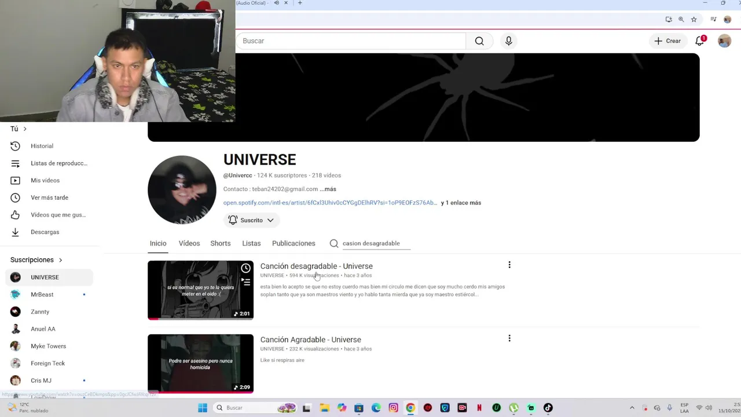Select UNIVERSE in the subscriptions list
Image resolution: width=741 pixels, height=417 pixels.
coord(50,277)
